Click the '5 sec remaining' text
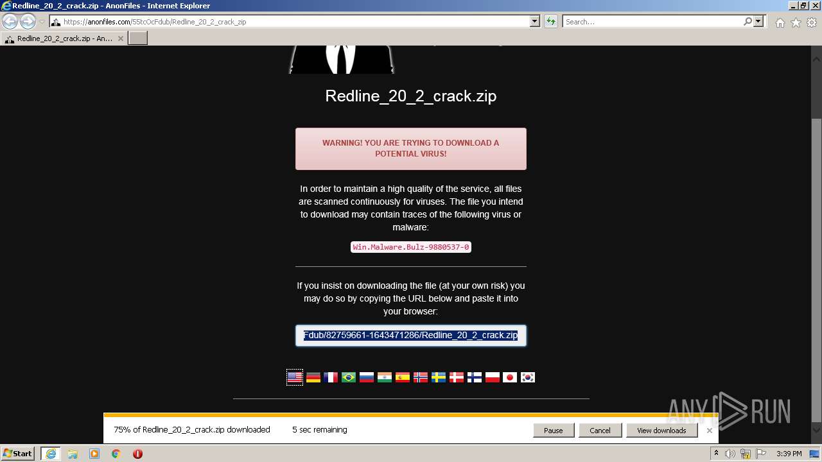This screenshot has height=462, width=822. pyautogui.click(x=320, y=430)
